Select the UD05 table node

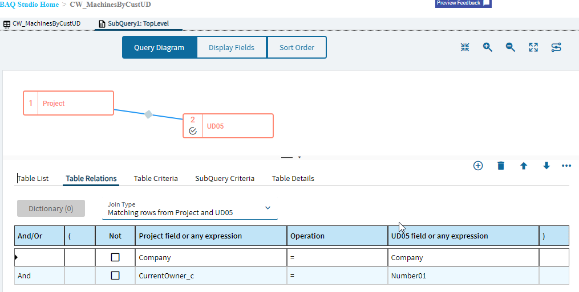(228, 126)
